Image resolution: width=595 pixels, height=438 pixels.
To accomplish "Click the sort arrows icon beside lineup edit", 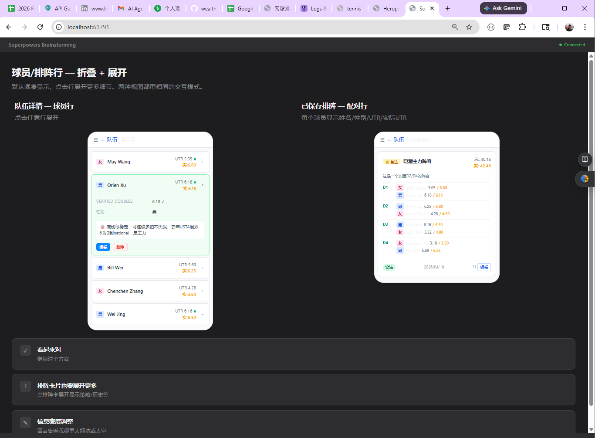I will pyautogui.click(x=474, y=267).
